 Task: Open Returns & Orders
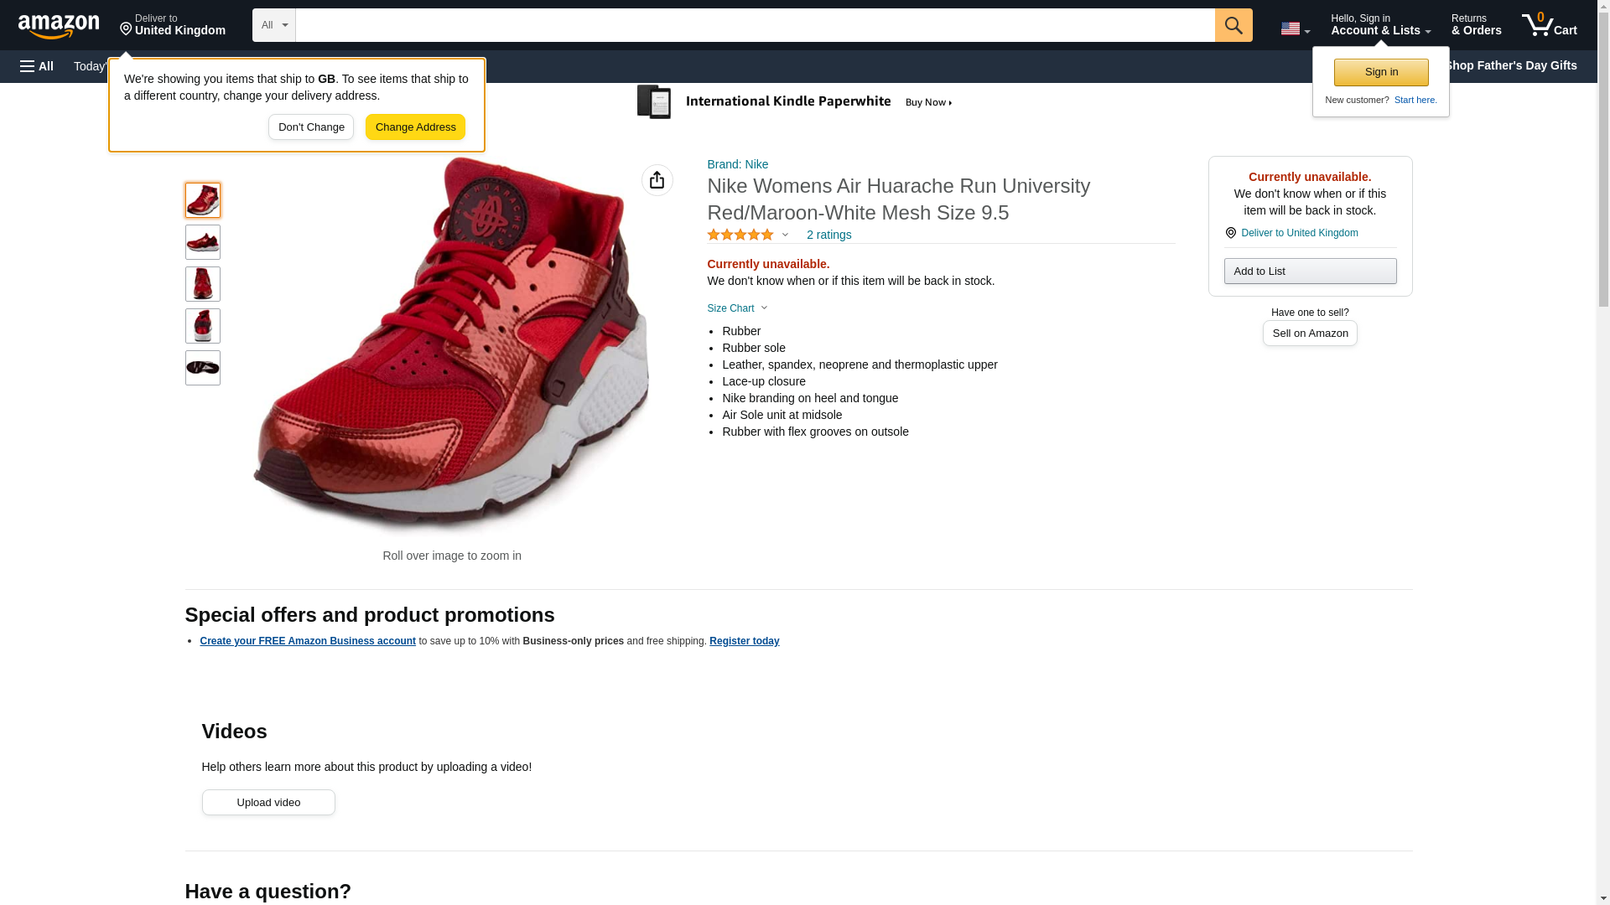1476,25
